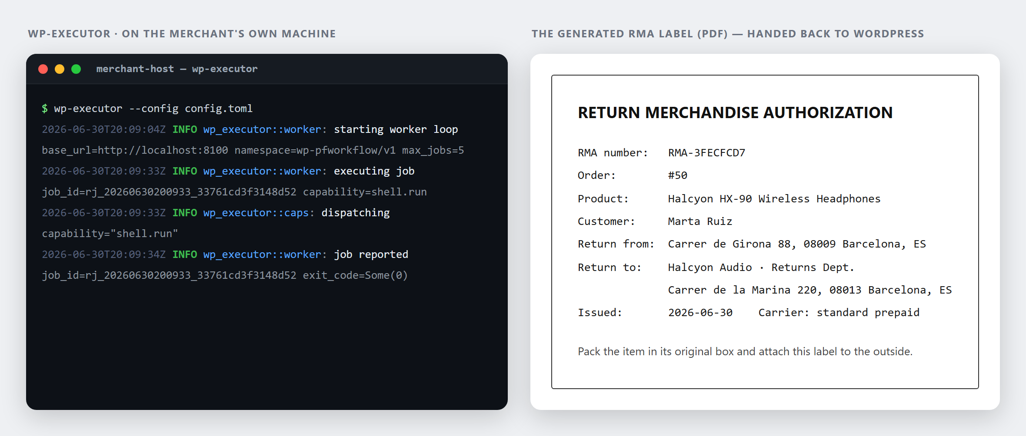The width and height of the screenshot is (1026, 436).
Task: Click heading 'THE GENERATED RMA LABEL (PDF)'
Action: [630, 34]
